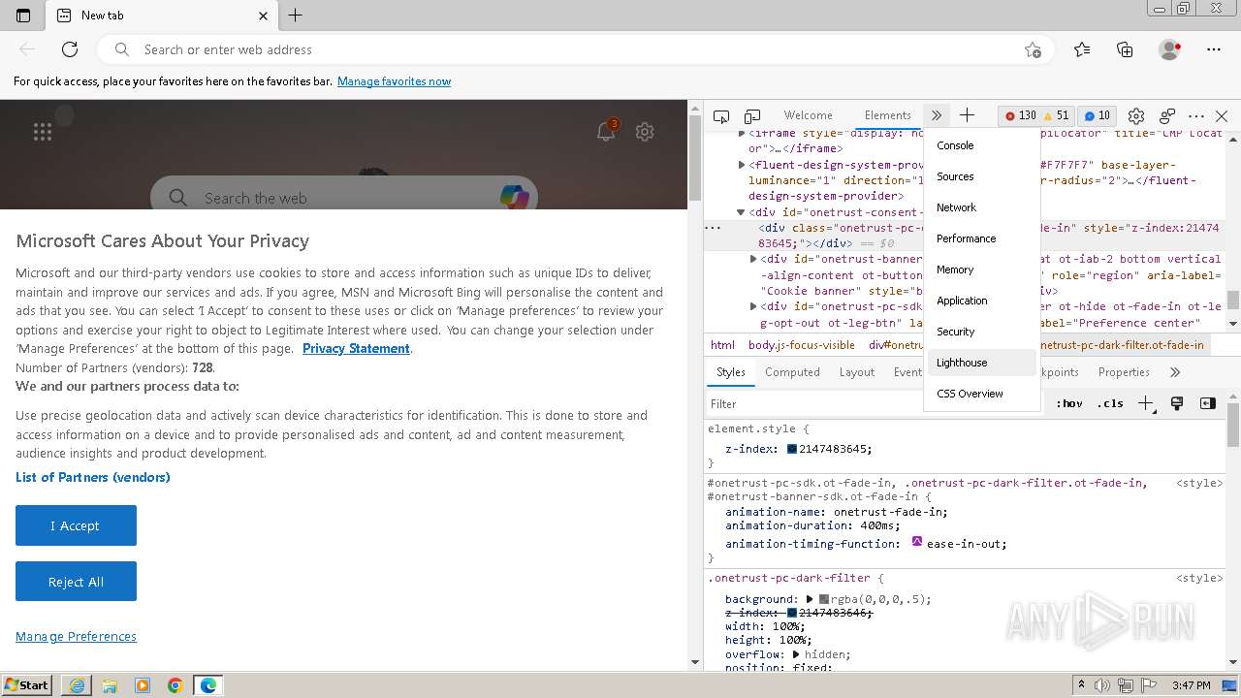Open Windows Start menu

(x=27, y=684)
